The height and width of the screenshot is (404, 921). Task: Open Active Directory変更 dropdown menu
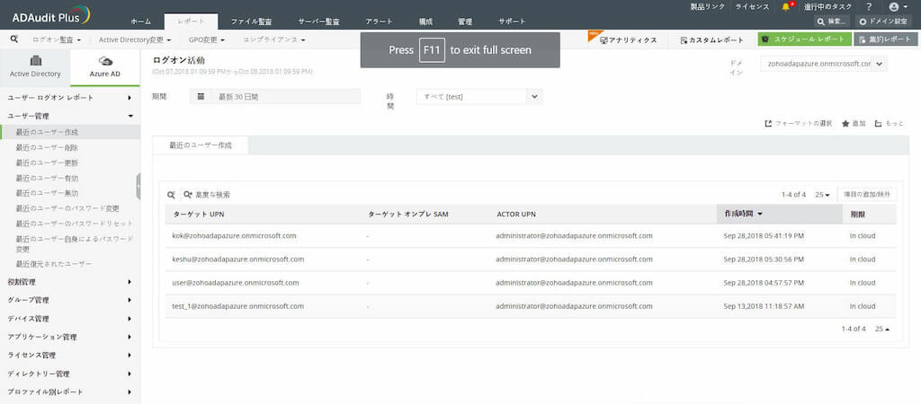(135, 40)
